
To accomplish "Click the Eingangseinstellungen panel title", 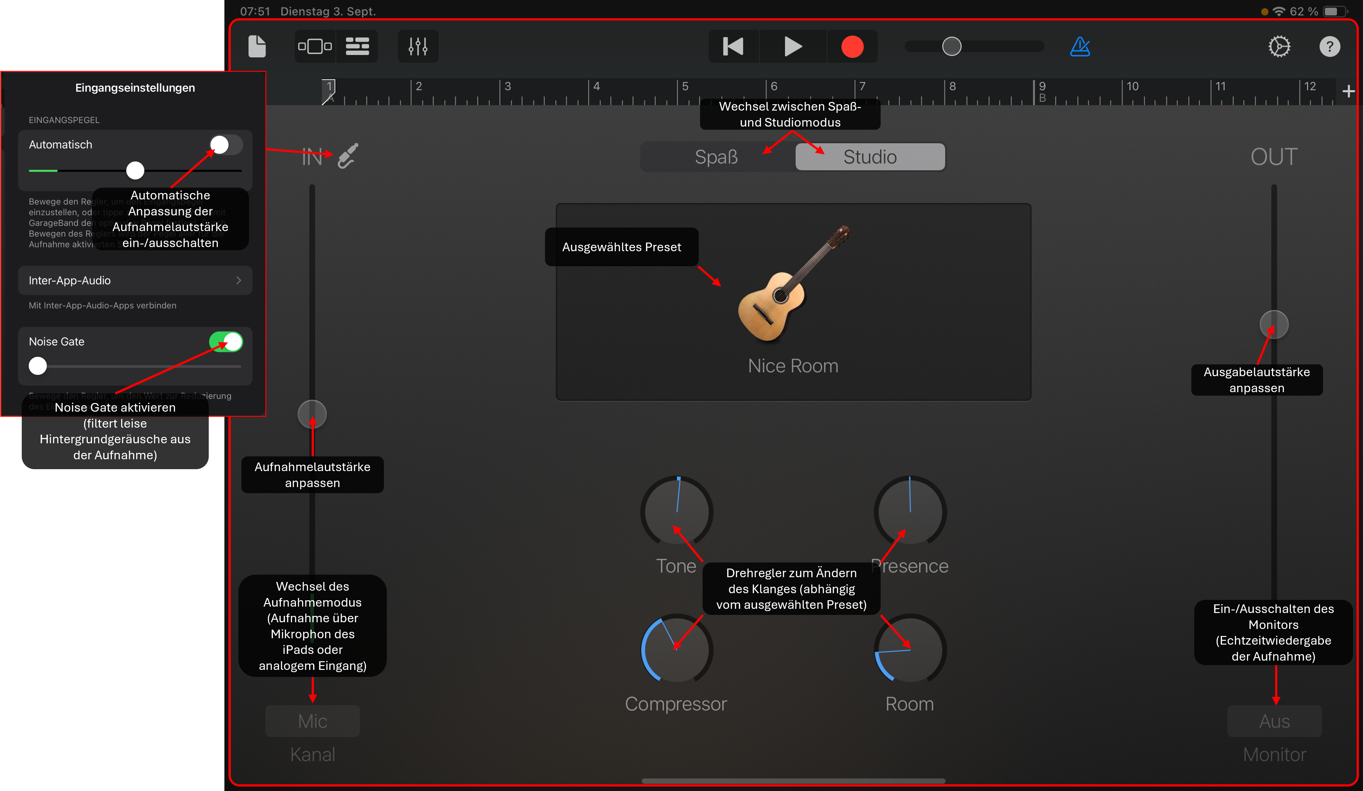I will click(135, 88).
